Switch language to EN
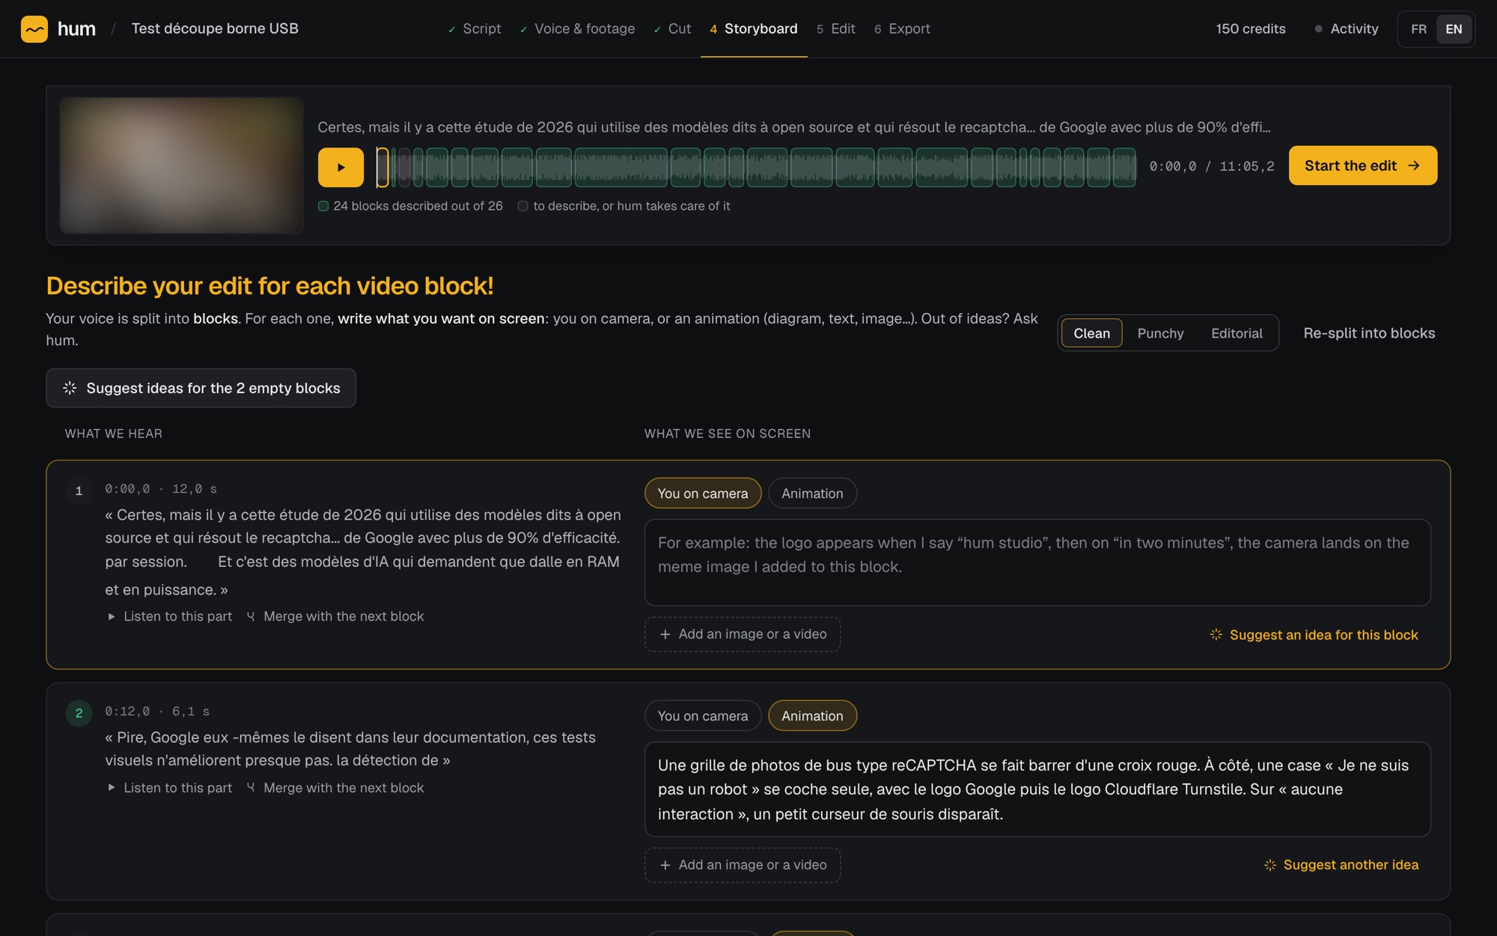Image resolution: width=1497 pixels, height=936 pixels. 1454,29
